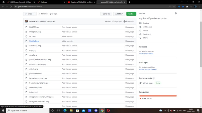Screen dimensions: 202x113
Task: Bookmark this page with the star icon
Action: 174,6
